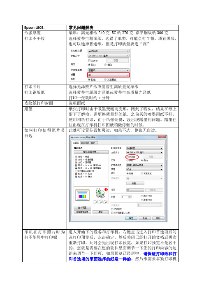Select 彩色 in the L805 Series dialog
204x289 pixels.
pyautogui.click(x=128, y=173)
